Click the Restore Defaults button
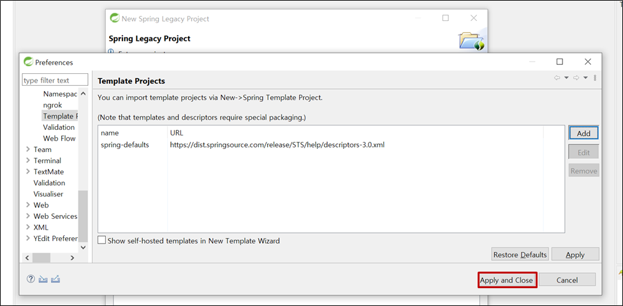Image resolution: width=623 pixels, height=306 pixels. click(x=520, y=254)
